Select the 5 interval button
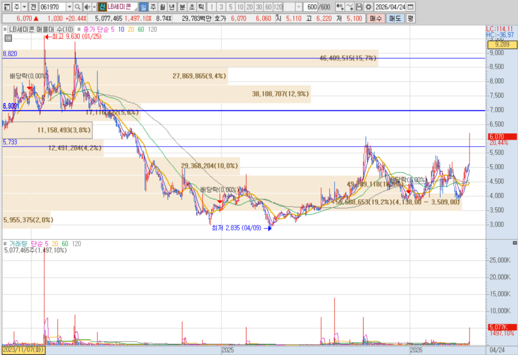518x355 pixels. (x=231, y=7)
